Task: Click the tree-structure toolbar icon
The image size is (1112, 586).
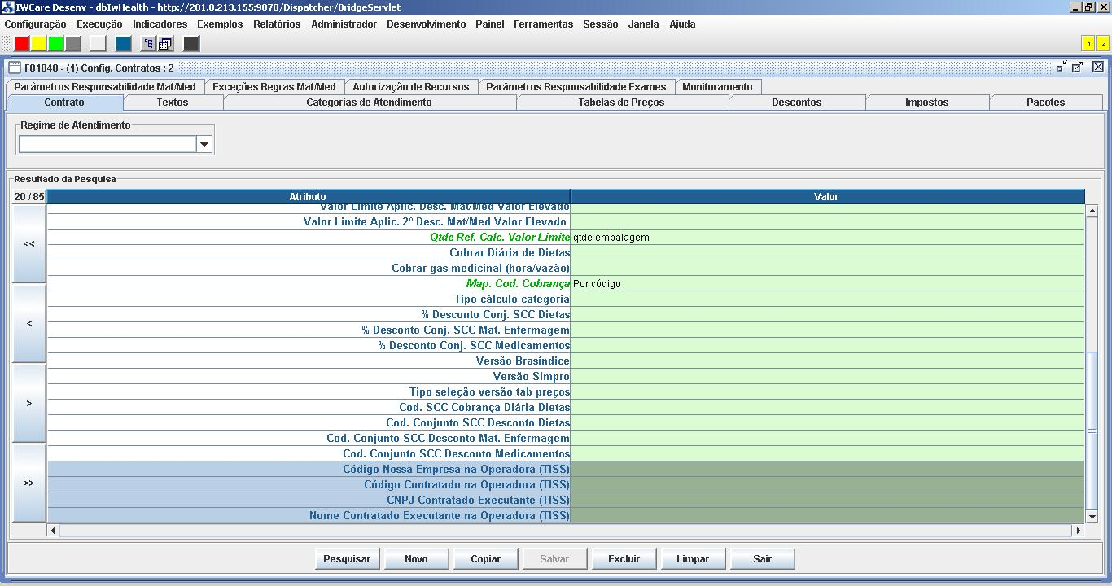Action: point(149,44)
